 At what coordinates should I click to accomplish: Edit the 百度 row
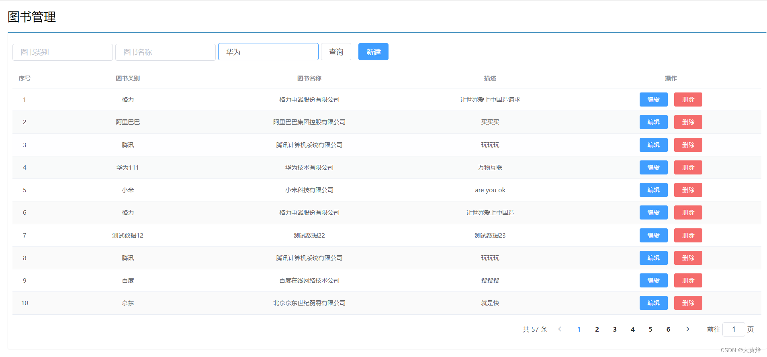coord(653,281)
